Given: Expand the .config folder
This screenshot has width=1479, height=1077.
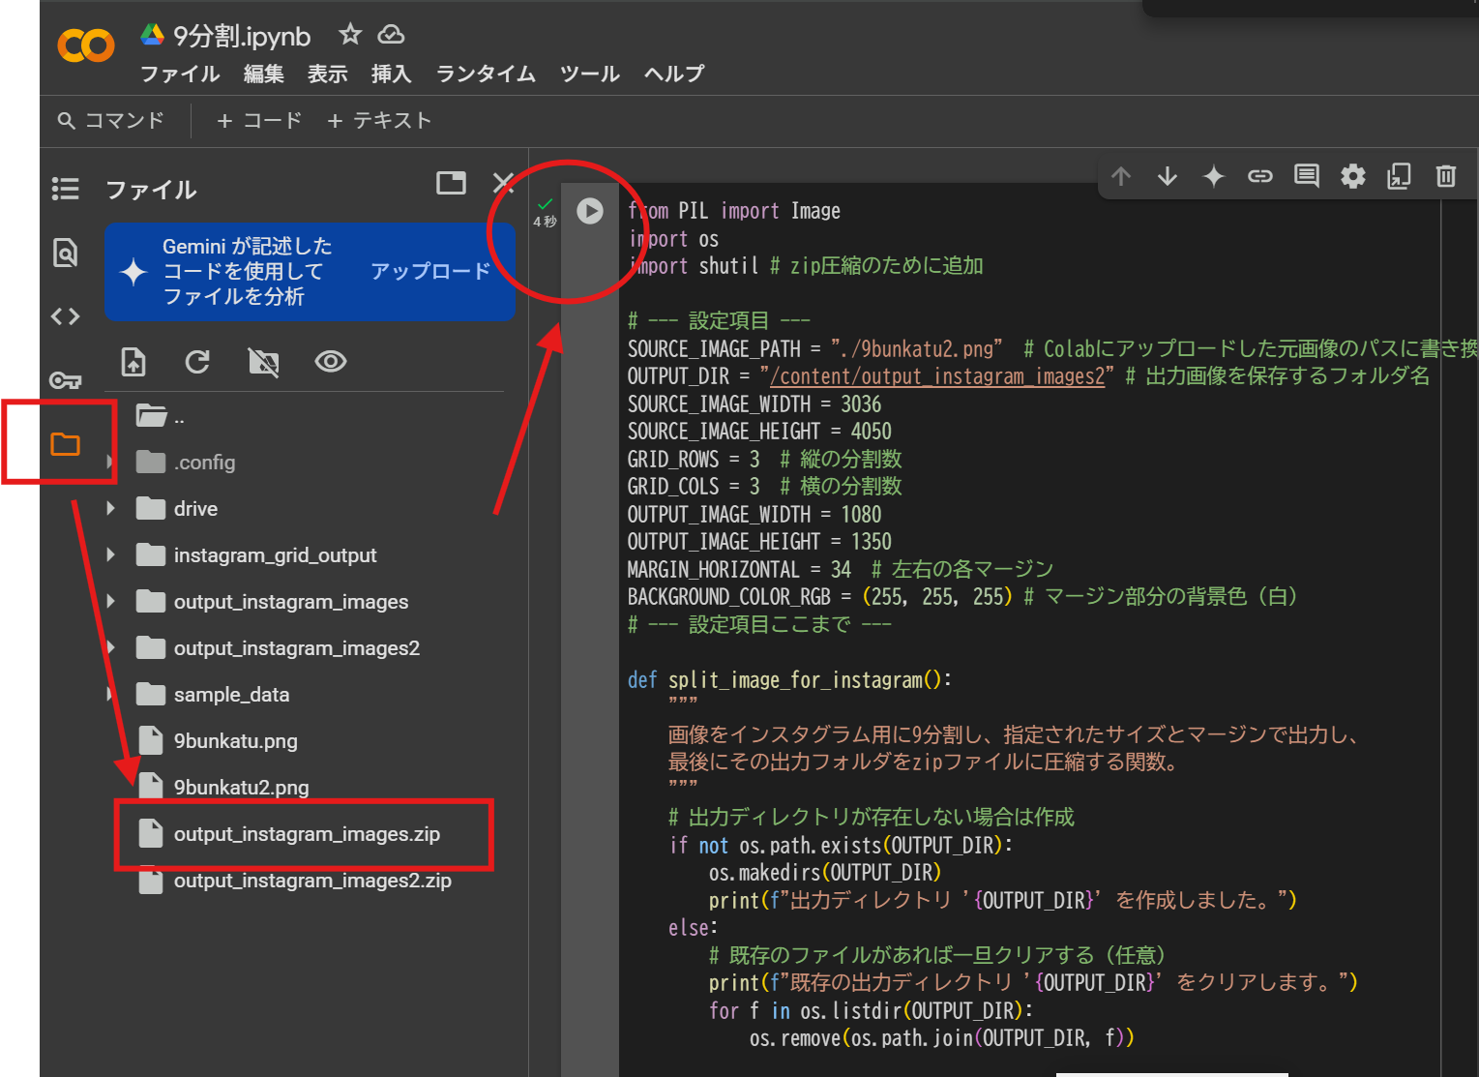Looking at the screenshot, I should (111, 463).
